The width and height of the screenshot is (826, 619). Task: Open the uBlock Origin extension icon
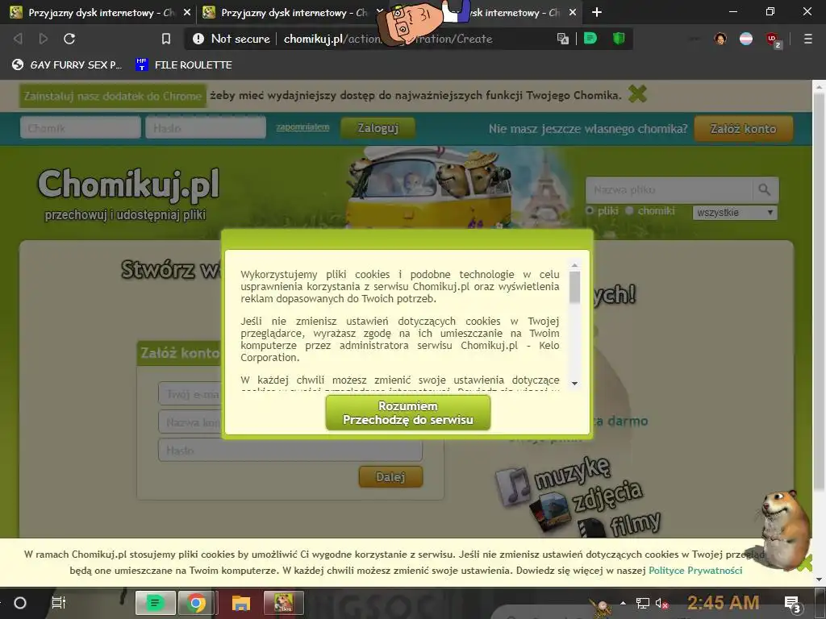[773, 39]
